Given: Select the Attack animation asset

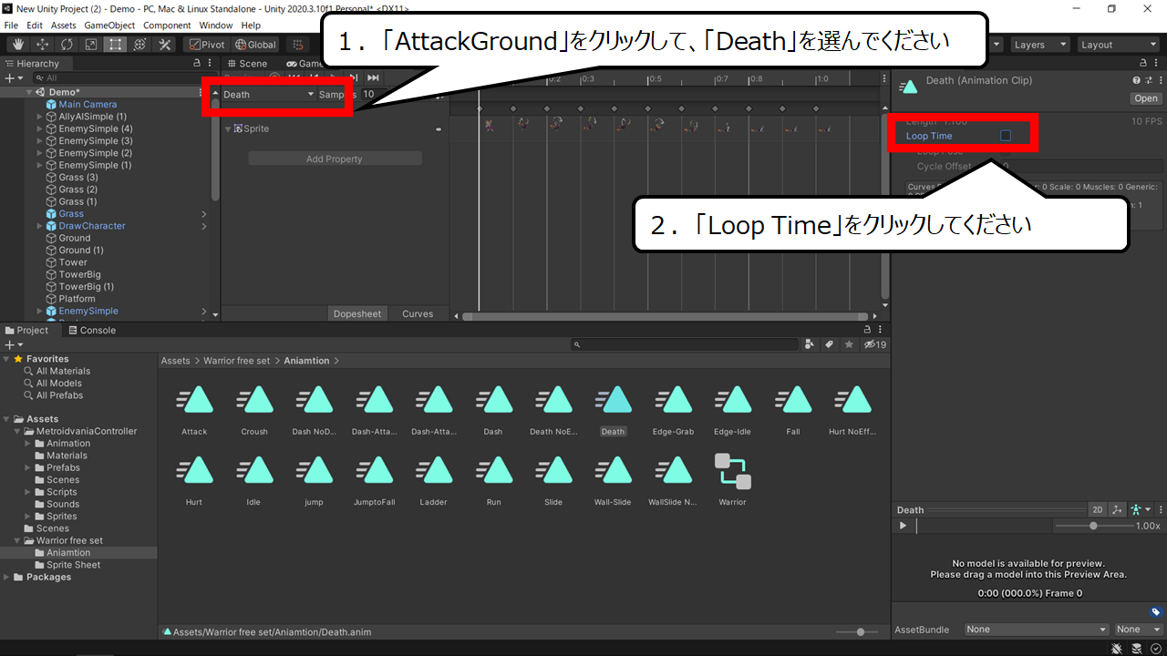Looking at the screenshot, I should [194, 410].
